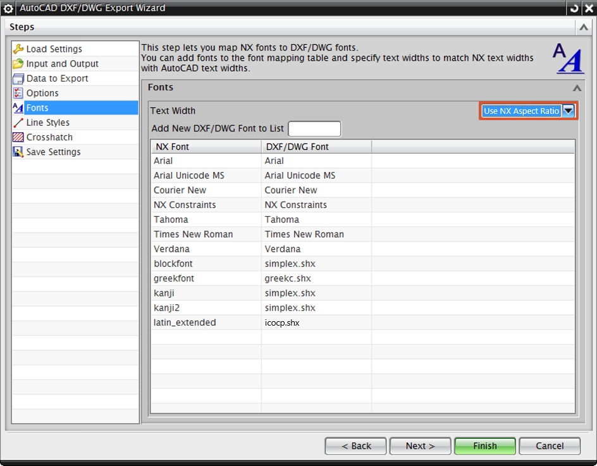597x466 pixels.
Task: Go back with the Back button
Action: coord(356,446)
